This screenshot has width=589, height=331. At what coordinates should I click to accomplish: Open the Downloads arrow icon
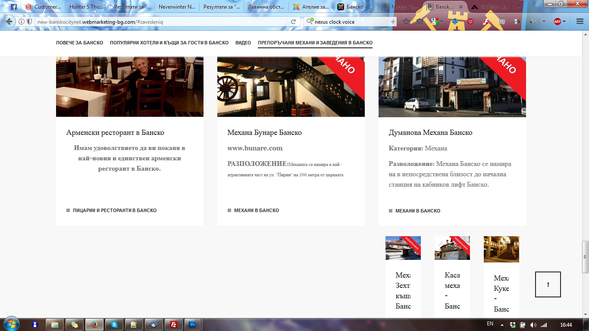(455, 22)
